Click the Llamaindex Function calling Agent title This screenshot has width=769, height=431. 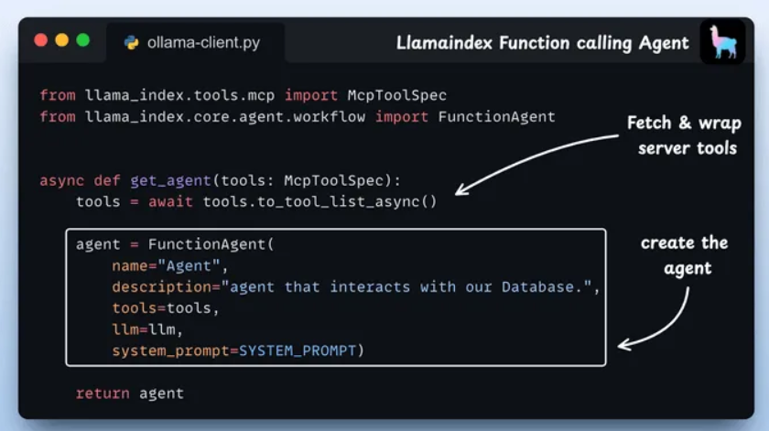click(542, 43)
